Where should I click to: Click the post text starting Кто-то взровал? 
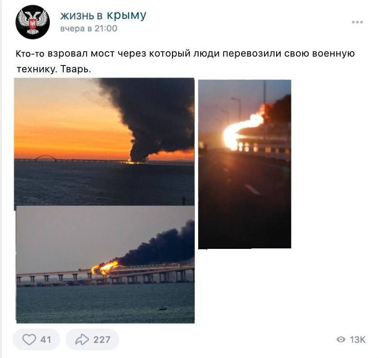(185, 61)
